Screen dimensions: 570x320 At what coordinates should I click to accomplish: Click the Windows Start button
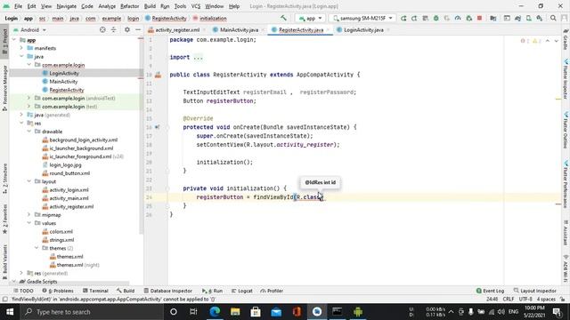click(10, 312)
